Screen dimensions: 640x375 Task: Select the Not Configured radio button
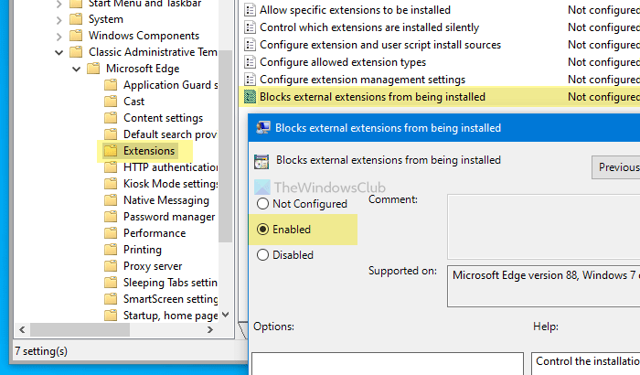pyautogui.click(x=264, y=204)
